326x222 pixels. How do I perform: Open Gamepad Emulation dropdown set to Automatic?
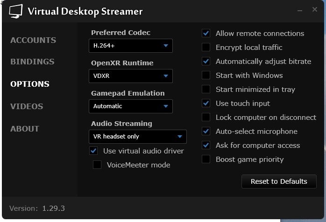tap(131, 106)
